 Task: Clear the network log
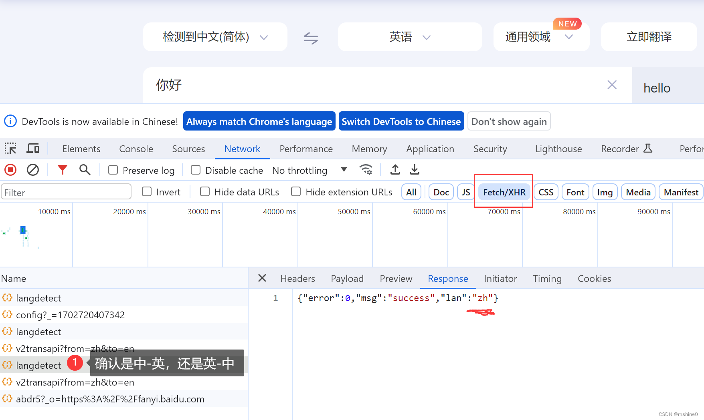click(33, 170)
